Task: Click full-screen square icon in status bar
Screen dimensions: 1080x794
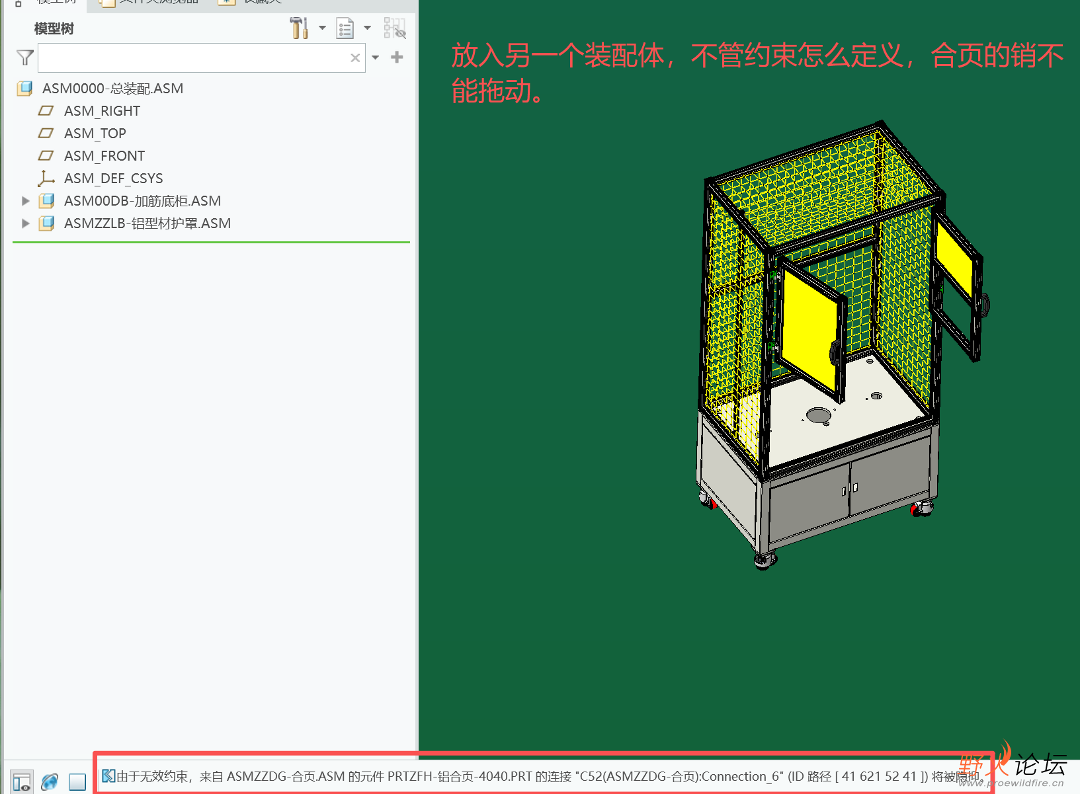Action: pos(77,782)
